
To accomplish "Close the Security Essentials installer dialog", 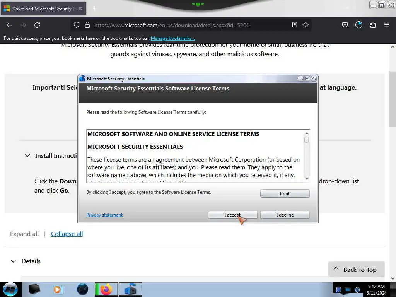I will coord(314,79).
